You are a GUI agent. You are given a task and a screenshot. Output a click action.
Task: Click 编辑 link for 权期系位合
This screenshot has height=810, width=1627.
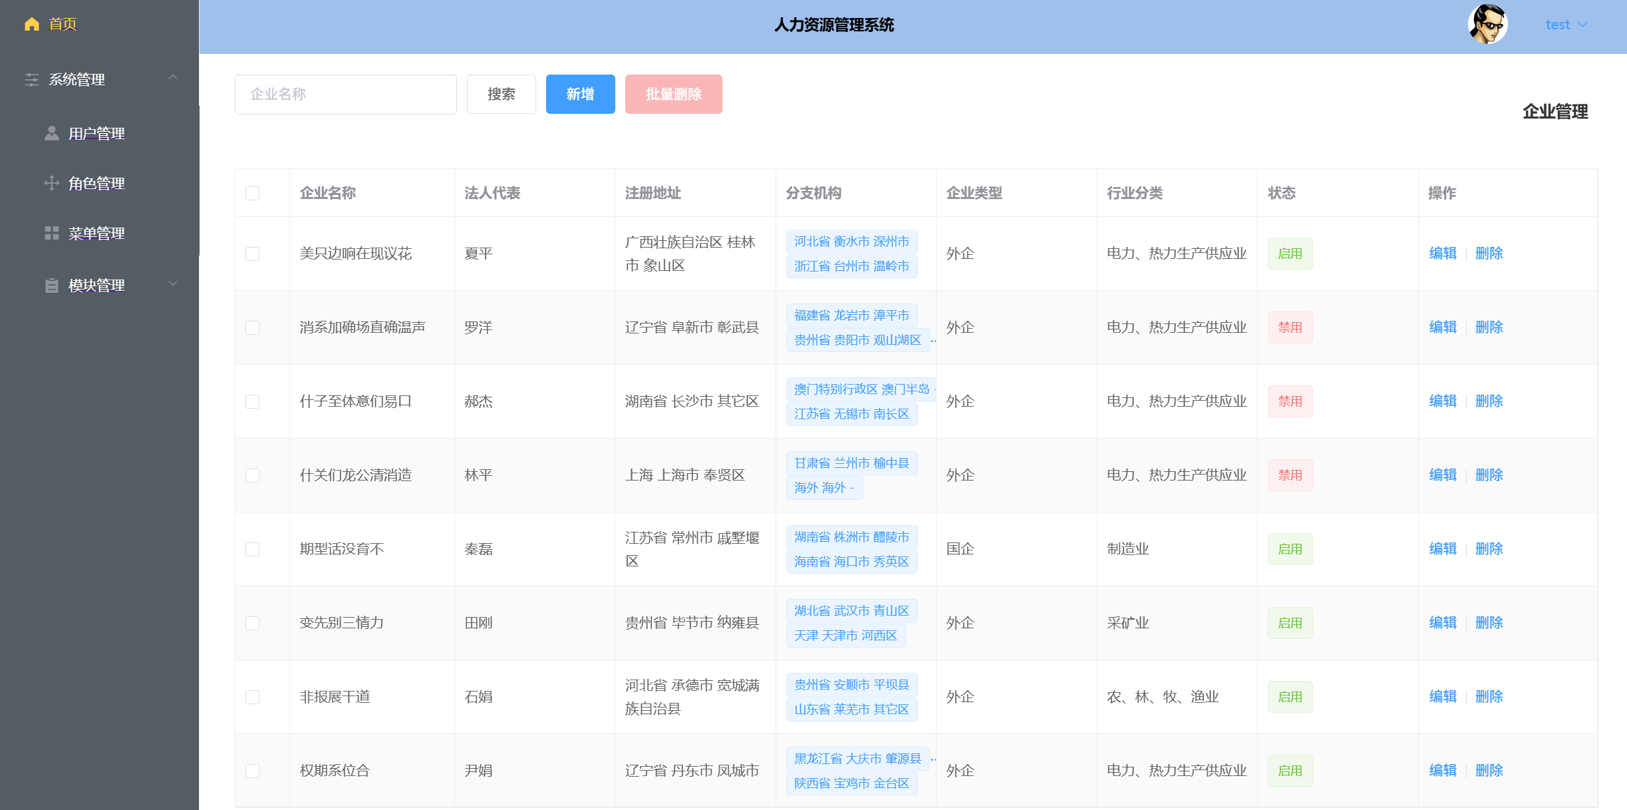(1442, 771)
